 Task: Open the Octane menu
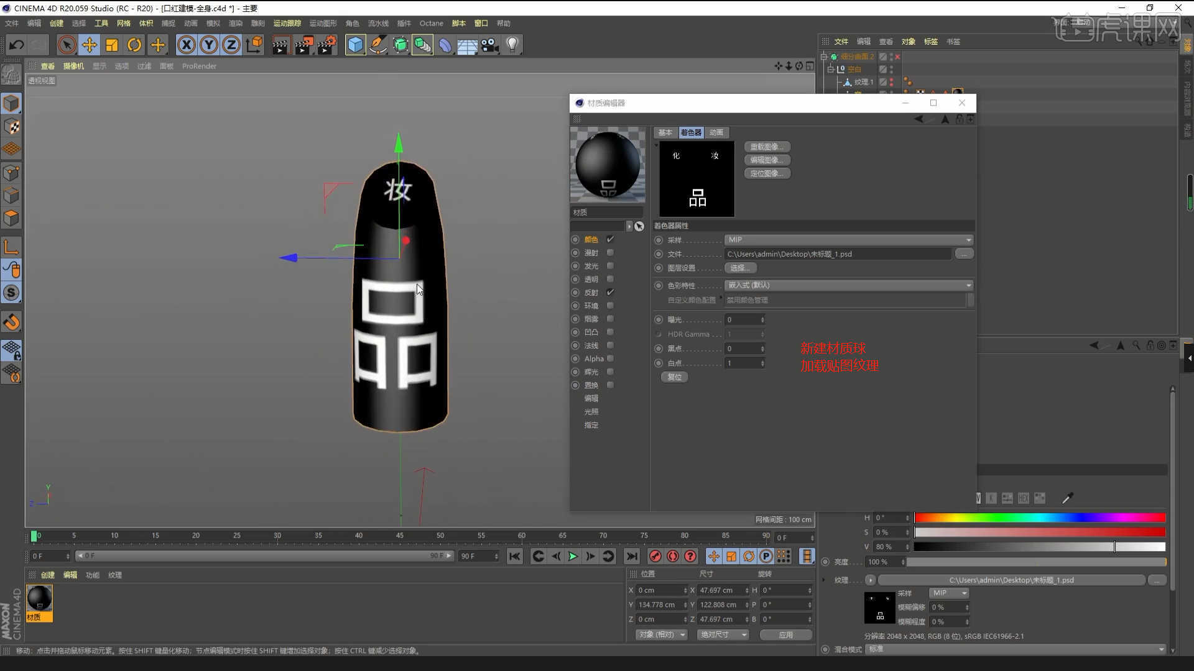coord(431,24)
